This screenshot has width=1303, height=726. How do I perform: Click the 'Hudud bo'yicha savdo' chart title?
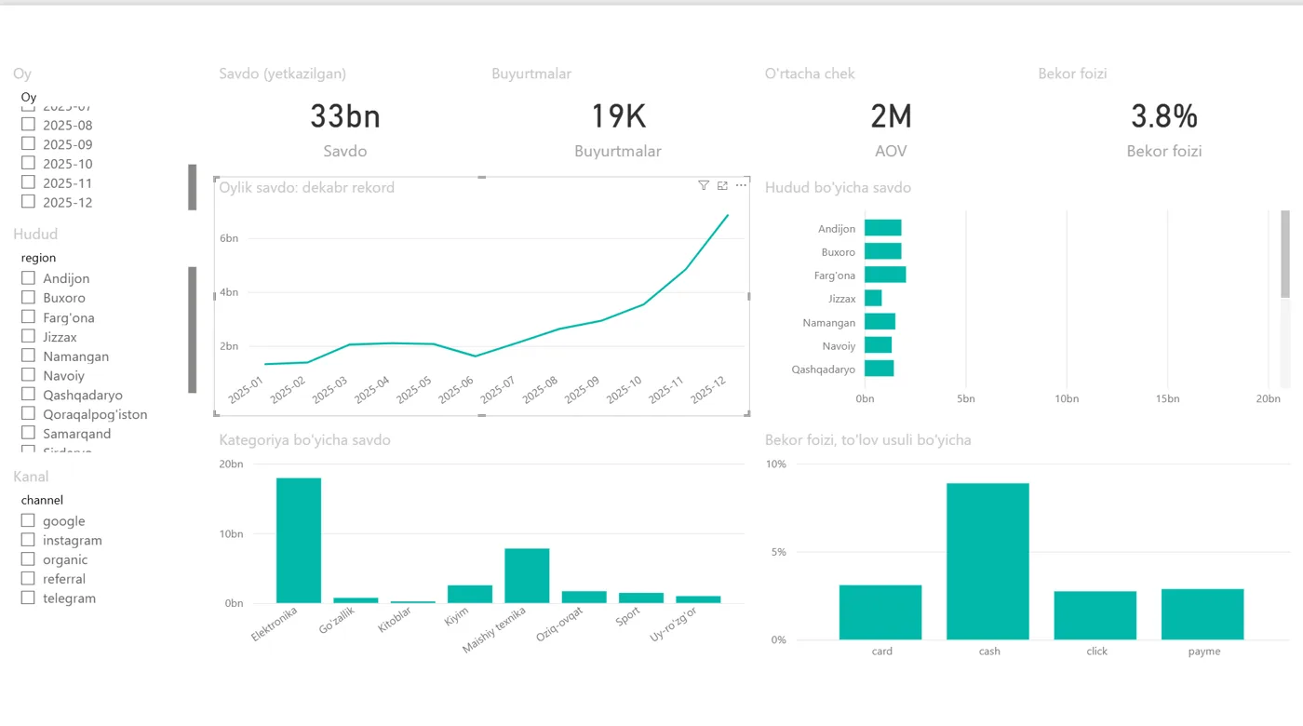point(838,188)
